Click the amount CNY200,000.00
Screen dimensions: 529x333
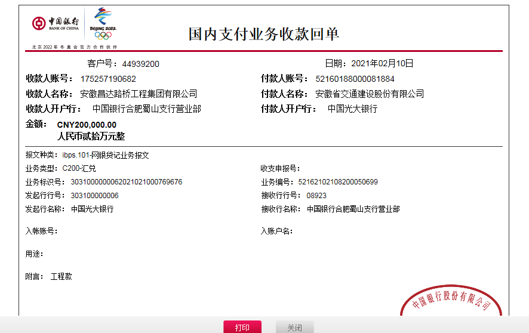coord(87,125)
